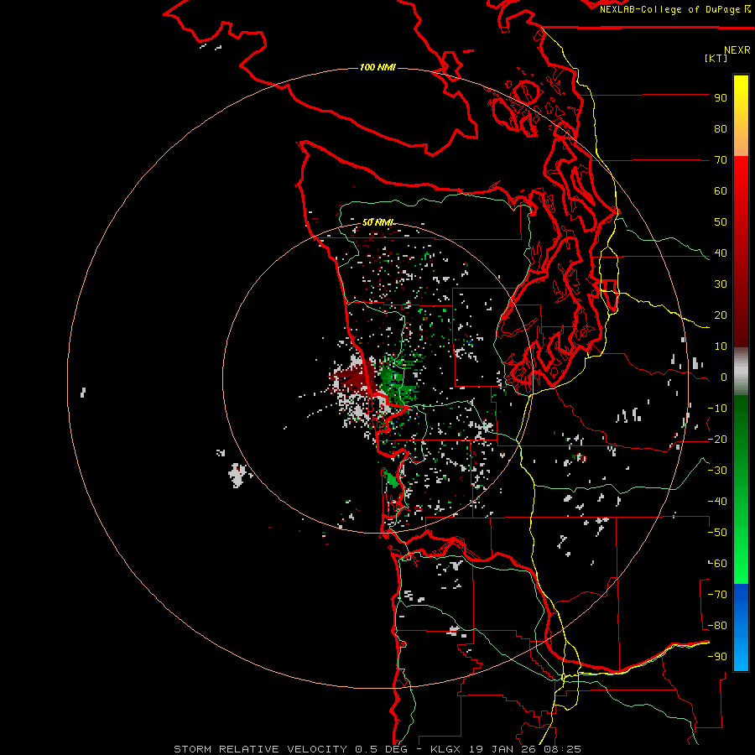Click the positive 60 scale value
Image resolution: width=755 pixels, height=755 pixels.
pyautogui.click(x=721, y=191)
